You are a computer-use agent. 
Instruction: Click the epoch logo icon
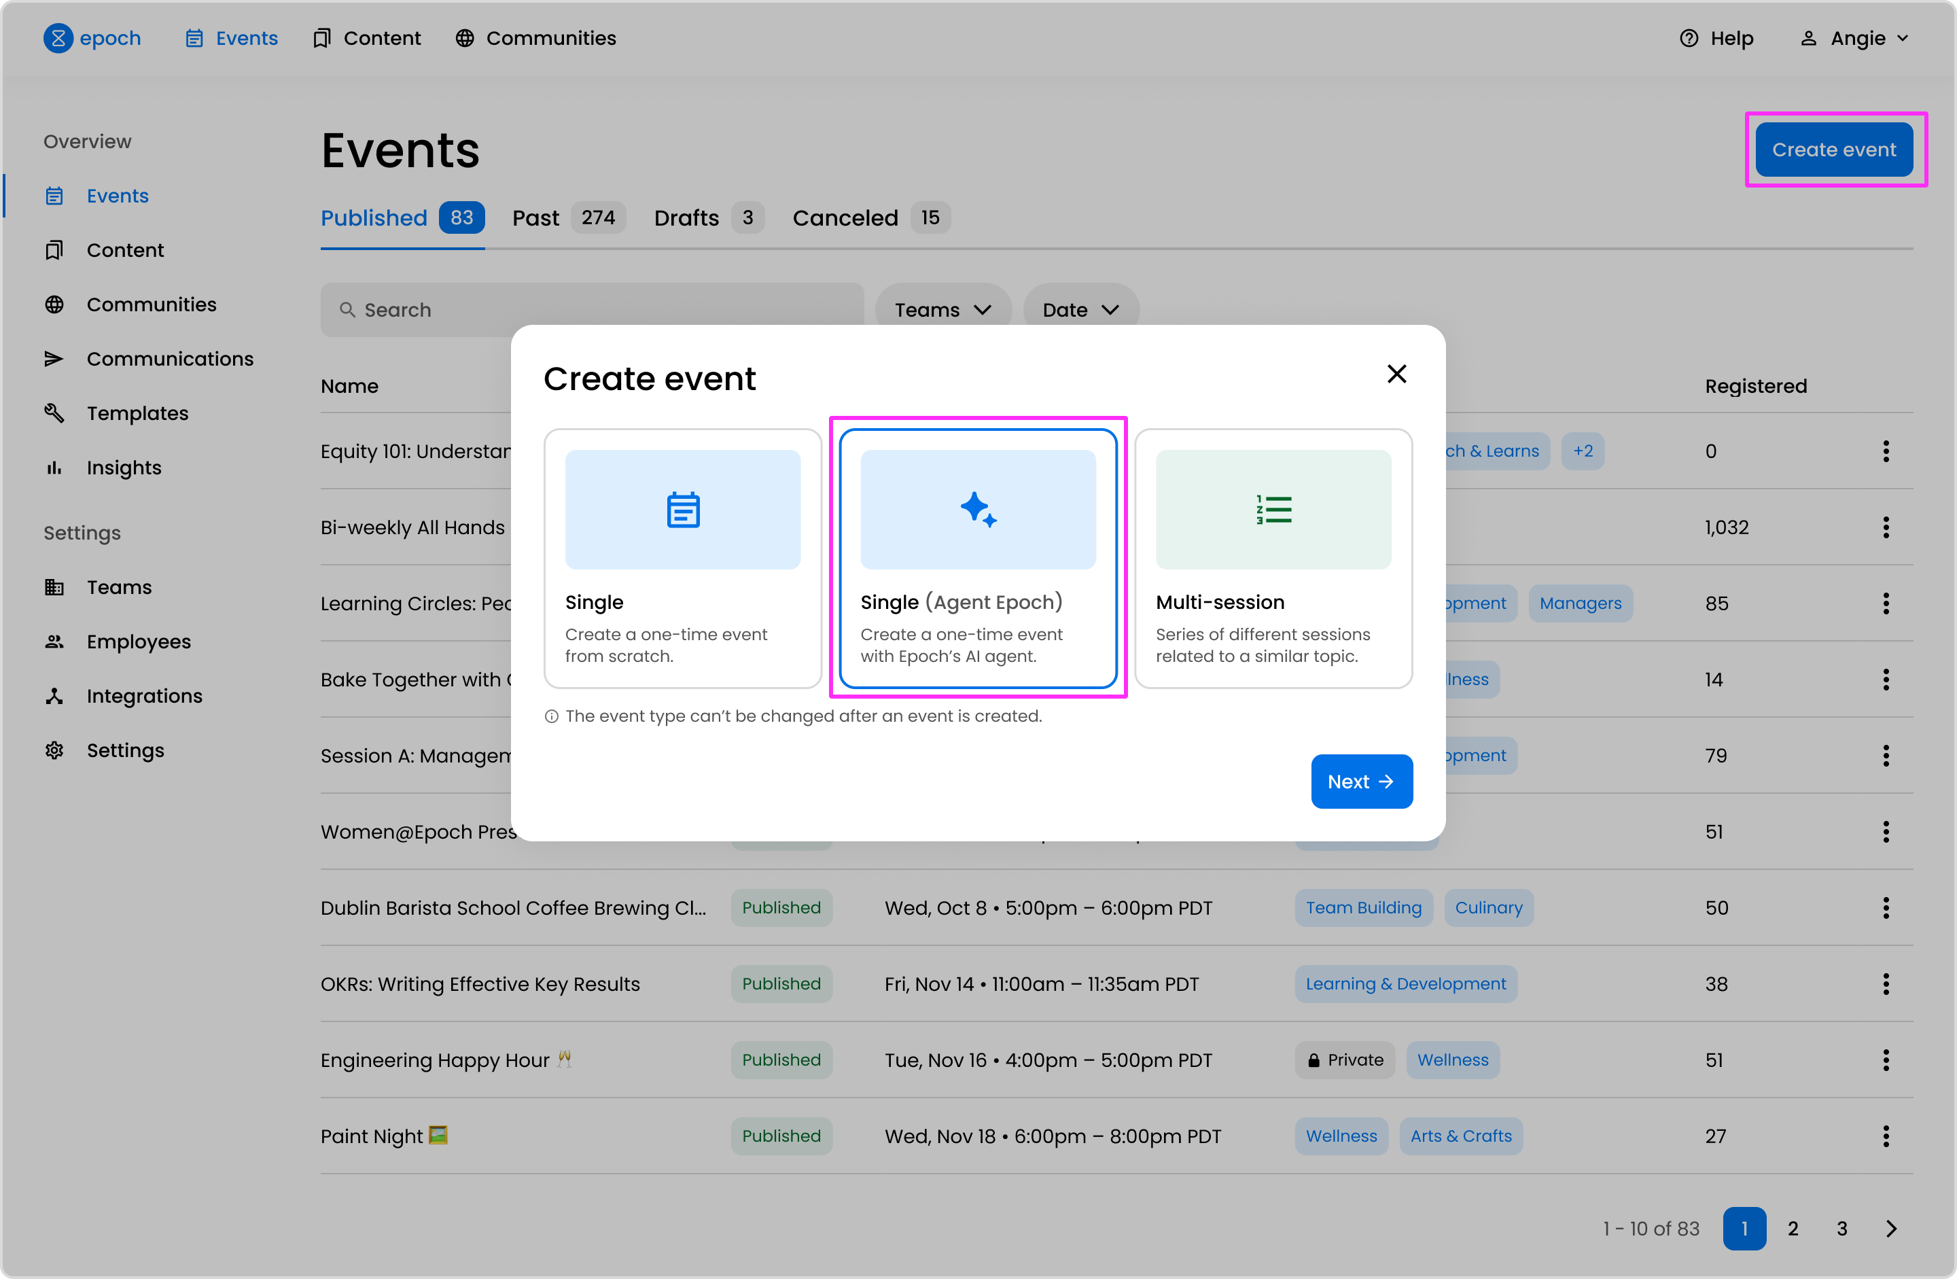point(58,39)
